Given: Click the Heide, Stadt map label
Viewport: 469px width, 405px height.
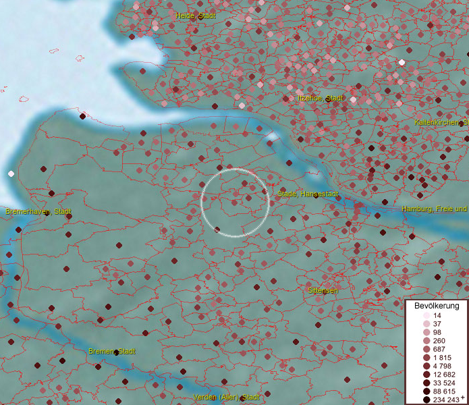Looking at the screenshot, I should [x=195, y=16].
